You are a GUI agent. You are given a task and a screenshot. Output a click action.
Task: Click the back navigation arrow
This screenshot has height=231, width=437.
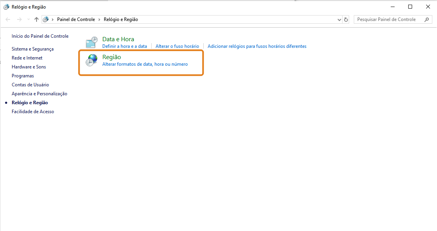[8, 19]
